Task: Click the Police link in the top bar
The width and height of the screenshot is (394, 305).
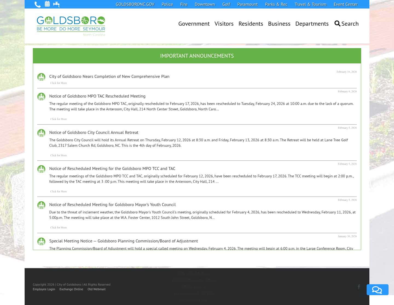Action: coord(167,4)
